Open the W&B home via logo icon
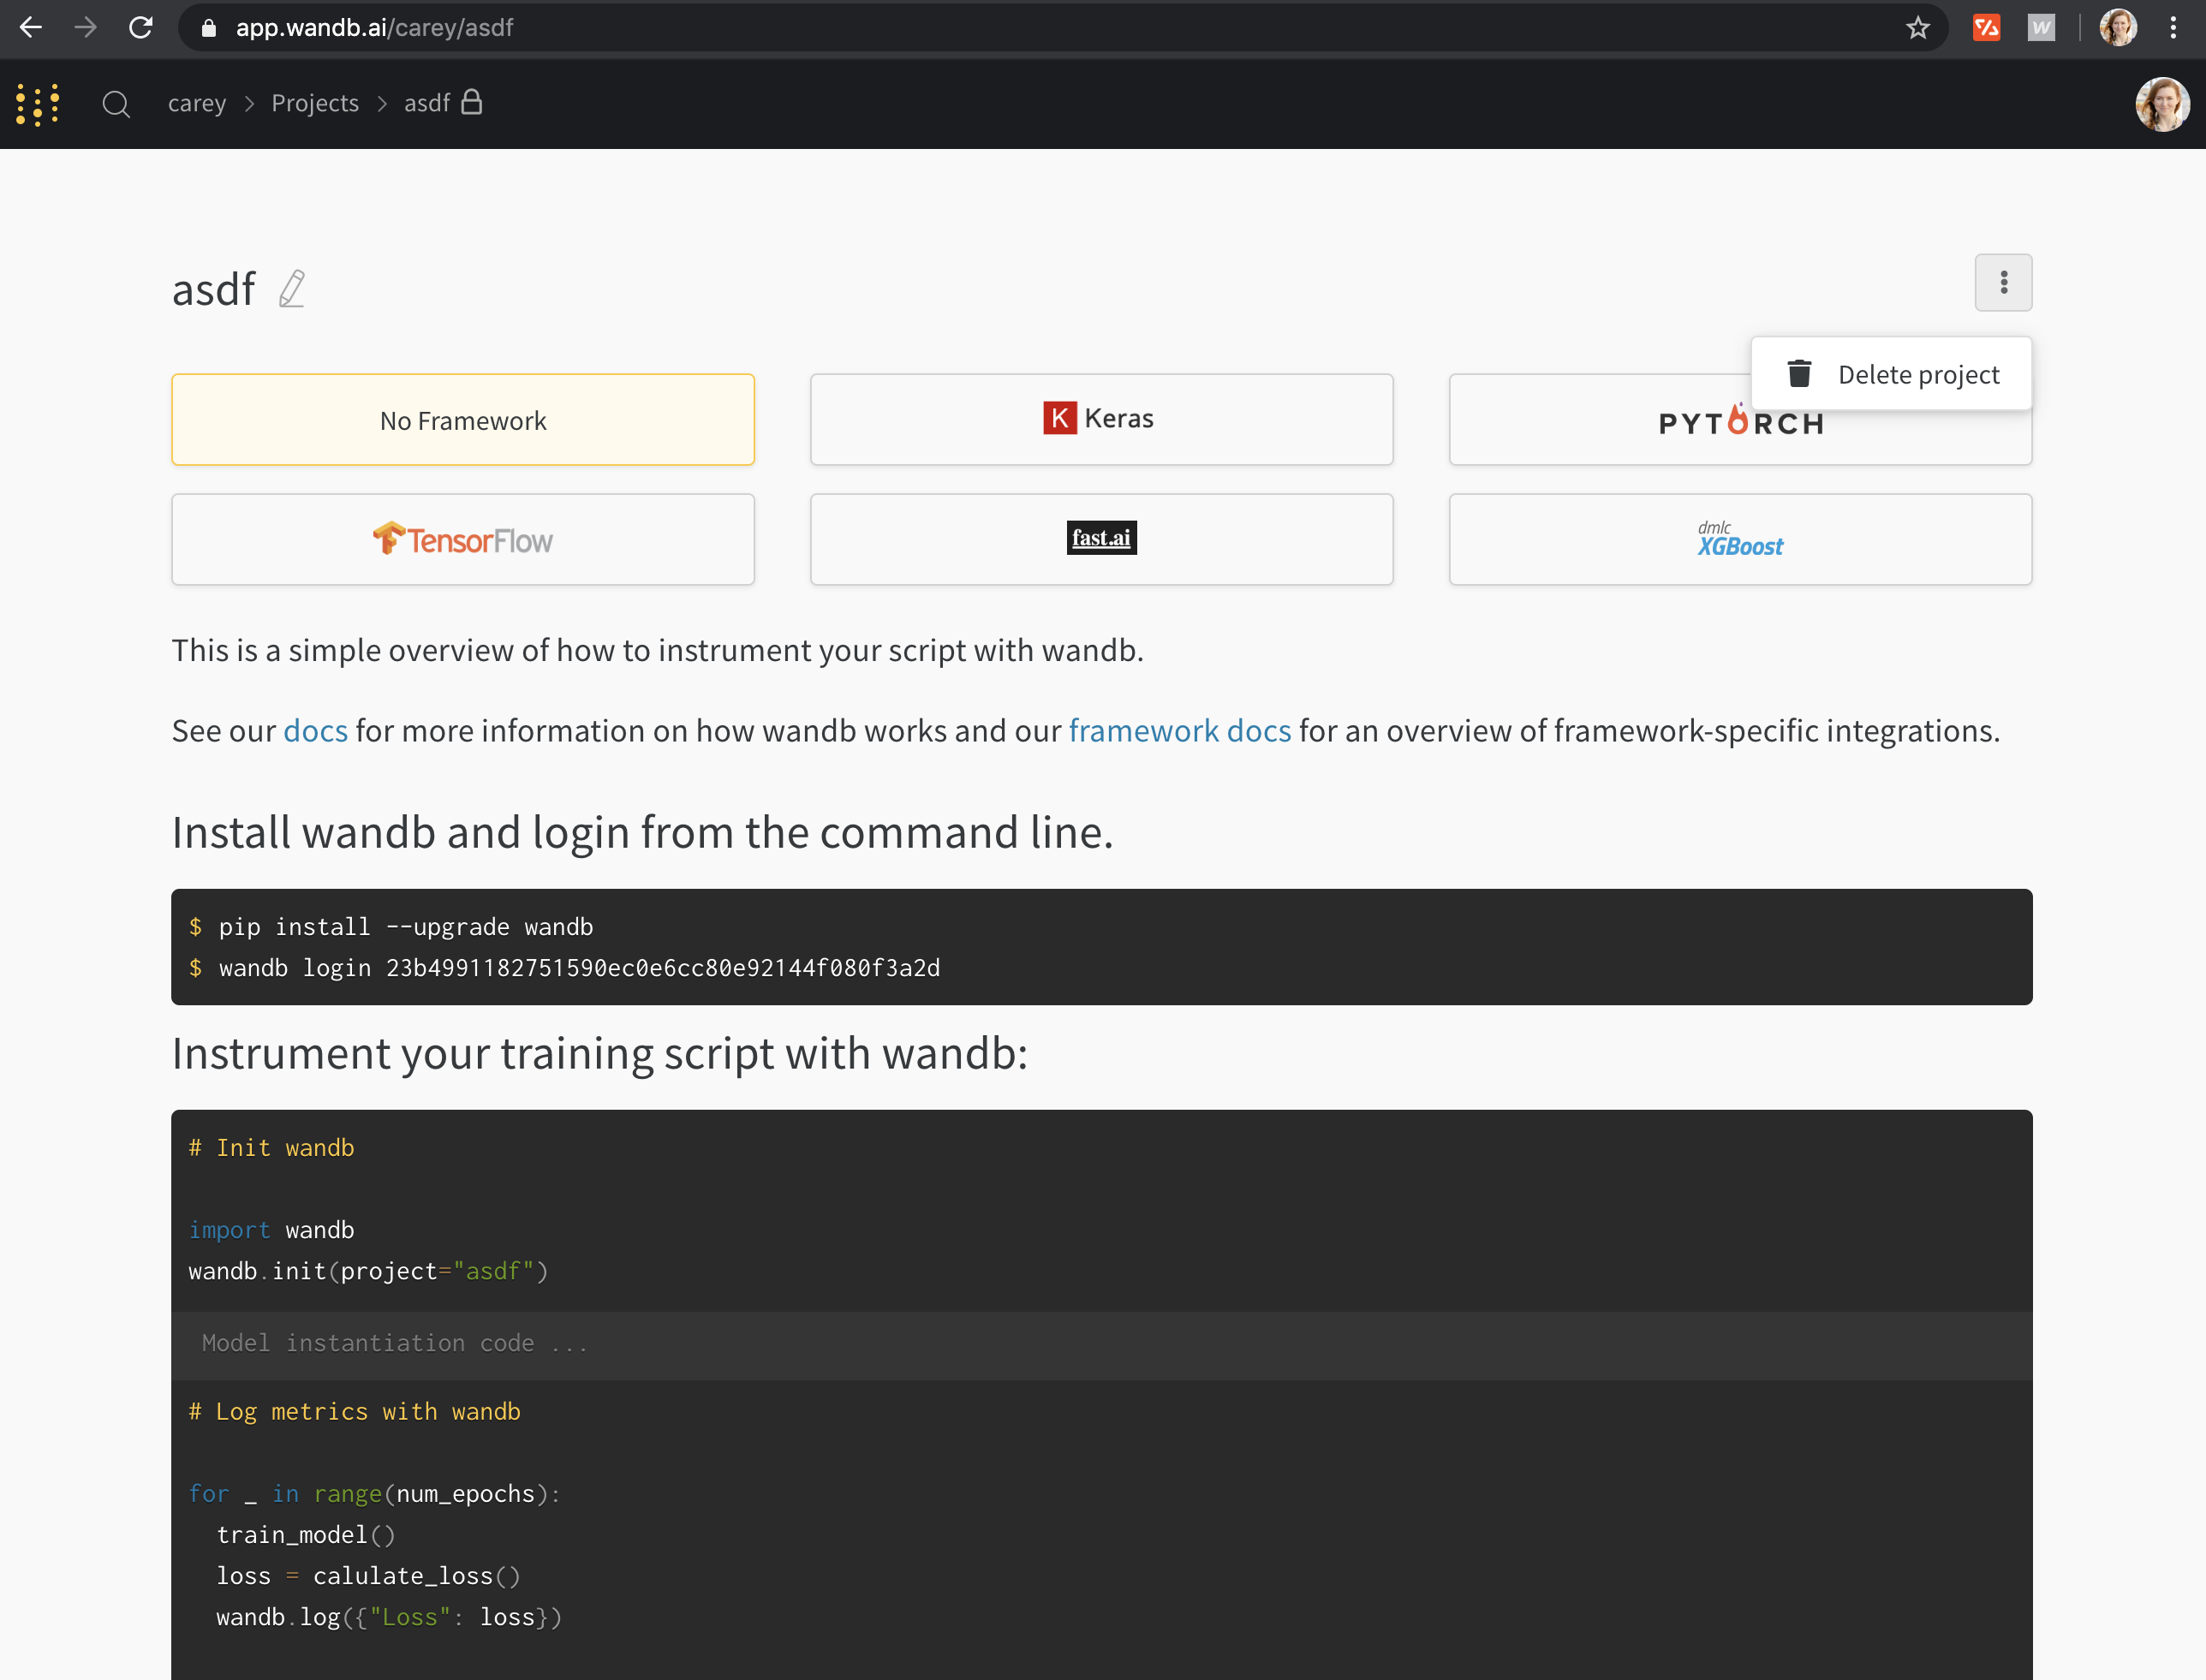The width and height of the screenshot is (2206, 1680). [37, 104]
